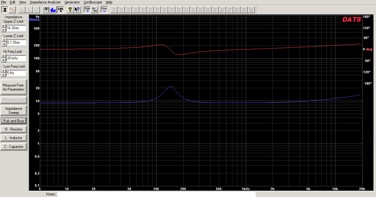Viewport: 376px width, 197px height.
Task: Open the View menu
Action: coord(23,3)
